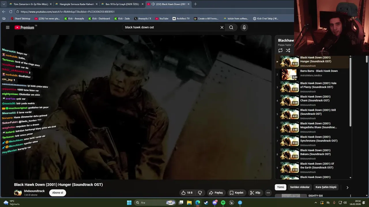Viewport: 369px width, 207px height.
Task: Play Still (Soundtrack OST) playlist item
Action: (312, 114)
